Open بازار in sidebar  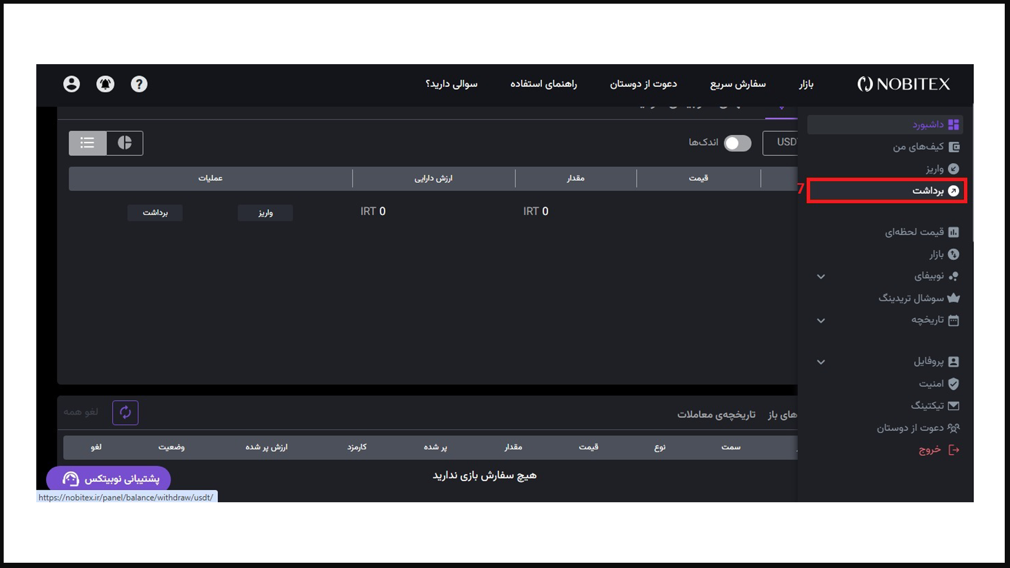[x=944, y=255]
